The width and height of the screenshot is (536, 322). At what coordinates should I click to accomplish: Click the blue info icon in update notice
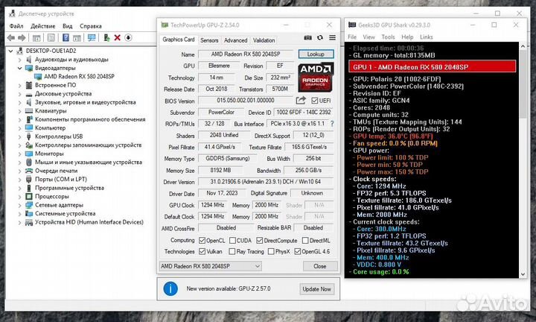click(x=170, y=288)
